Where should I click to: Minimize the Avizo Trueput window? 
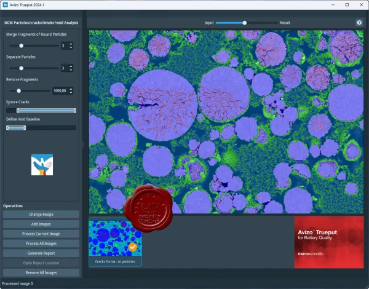333,5
